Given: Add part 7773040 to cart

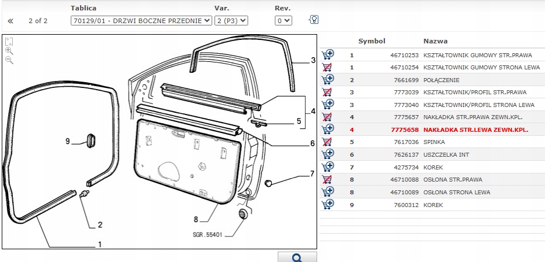Looking at the screenshot, I should click(328, 104).
